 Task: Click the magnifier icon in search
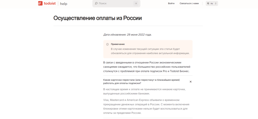pyautogui.click(x=96, y=3)
